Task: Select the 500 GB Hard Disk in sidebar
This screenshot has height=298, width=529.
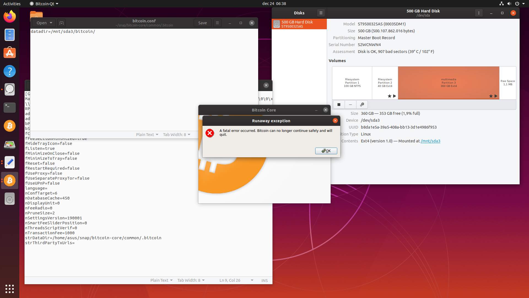Action: pos(299,24)
